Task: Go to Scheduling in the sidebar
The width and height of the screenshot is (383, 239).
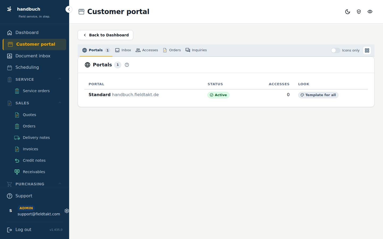Action: pyautogui.click(x=35, y=67)
